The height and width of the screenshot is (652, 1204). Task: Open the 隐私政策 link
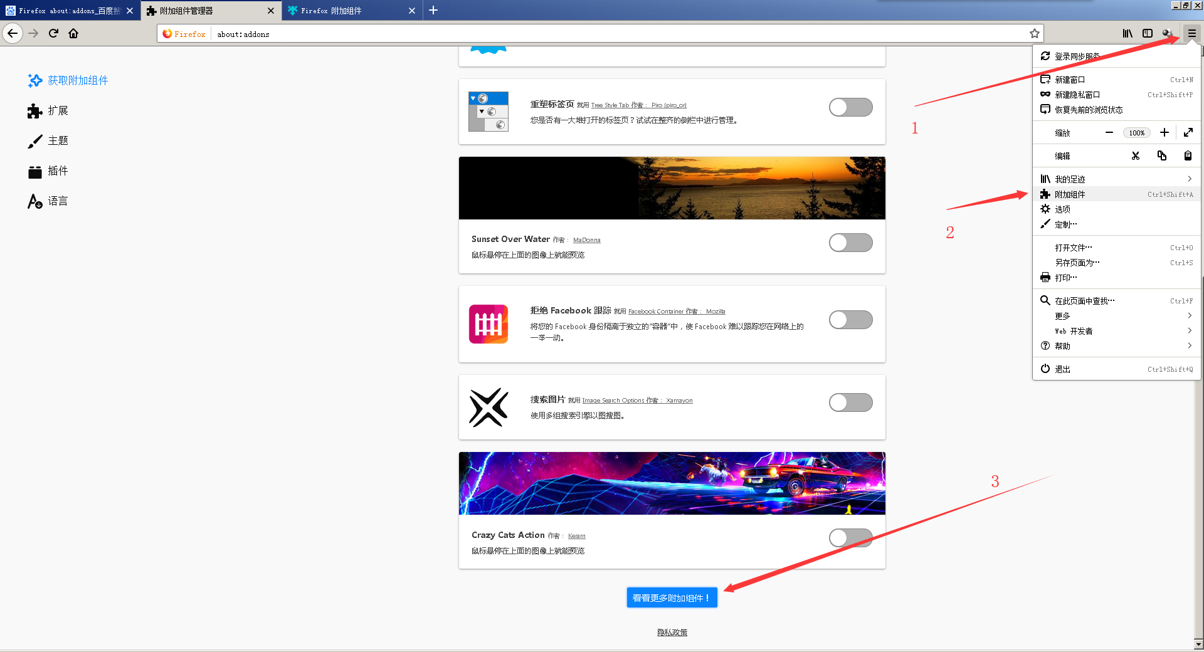672,632
